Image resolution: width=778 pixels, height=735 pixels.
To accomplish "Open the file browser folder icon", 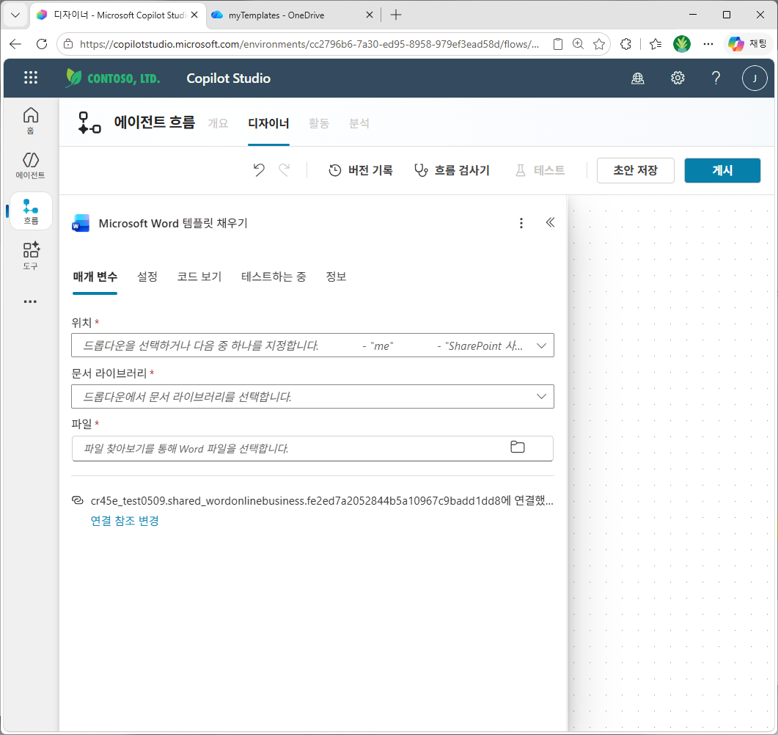I will pos(518,447).
